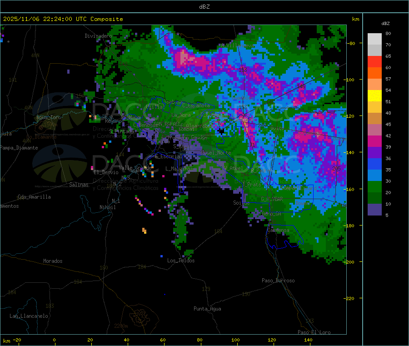Click the mauve legend swatch between 45 and 42
Image resolution: width=409 pixels, height=346 pixels.
(x=374, y=130)
